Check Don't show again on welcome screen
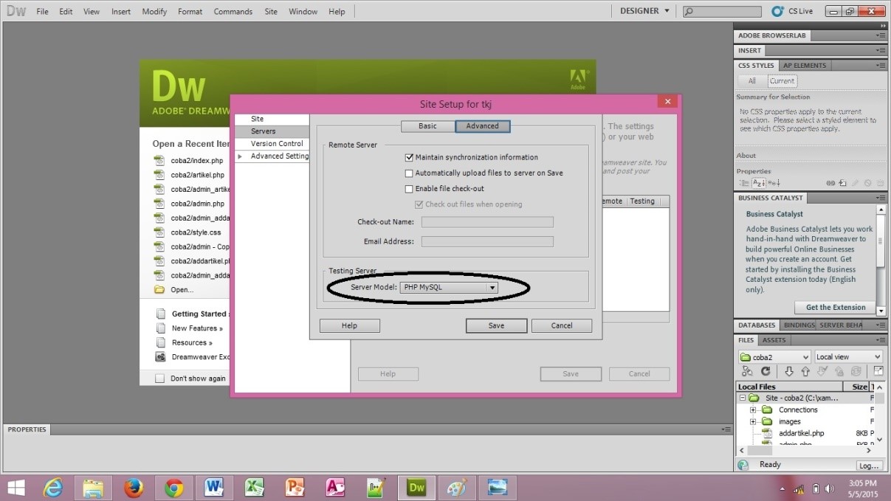 [x=159, y=379]
